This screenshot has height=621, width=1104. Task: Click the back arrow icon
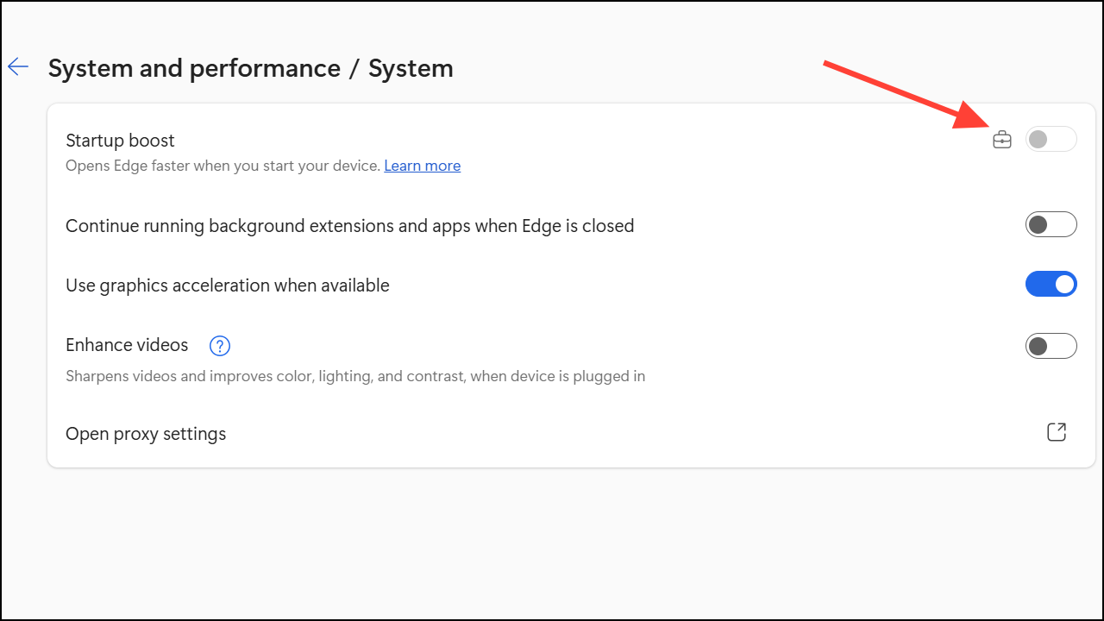(x=18, y=67)
